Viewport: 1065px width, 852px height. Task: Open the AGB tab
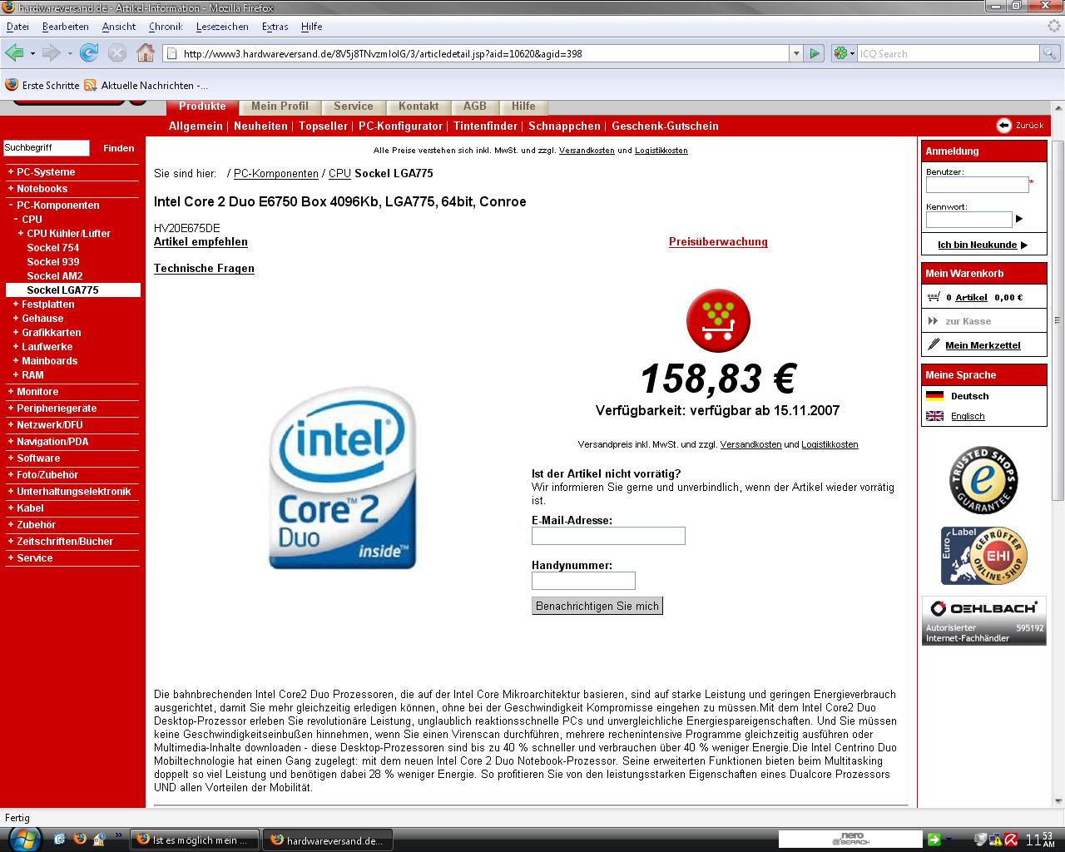click(475, 106)
